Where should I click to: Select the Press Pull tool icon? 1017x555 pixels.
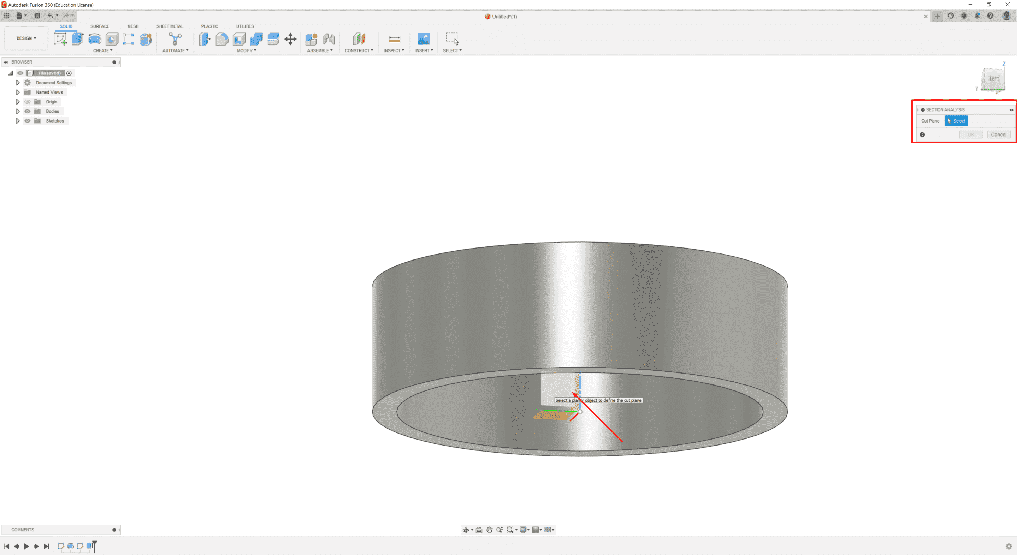pyautogui.click(x=205, y=38)
